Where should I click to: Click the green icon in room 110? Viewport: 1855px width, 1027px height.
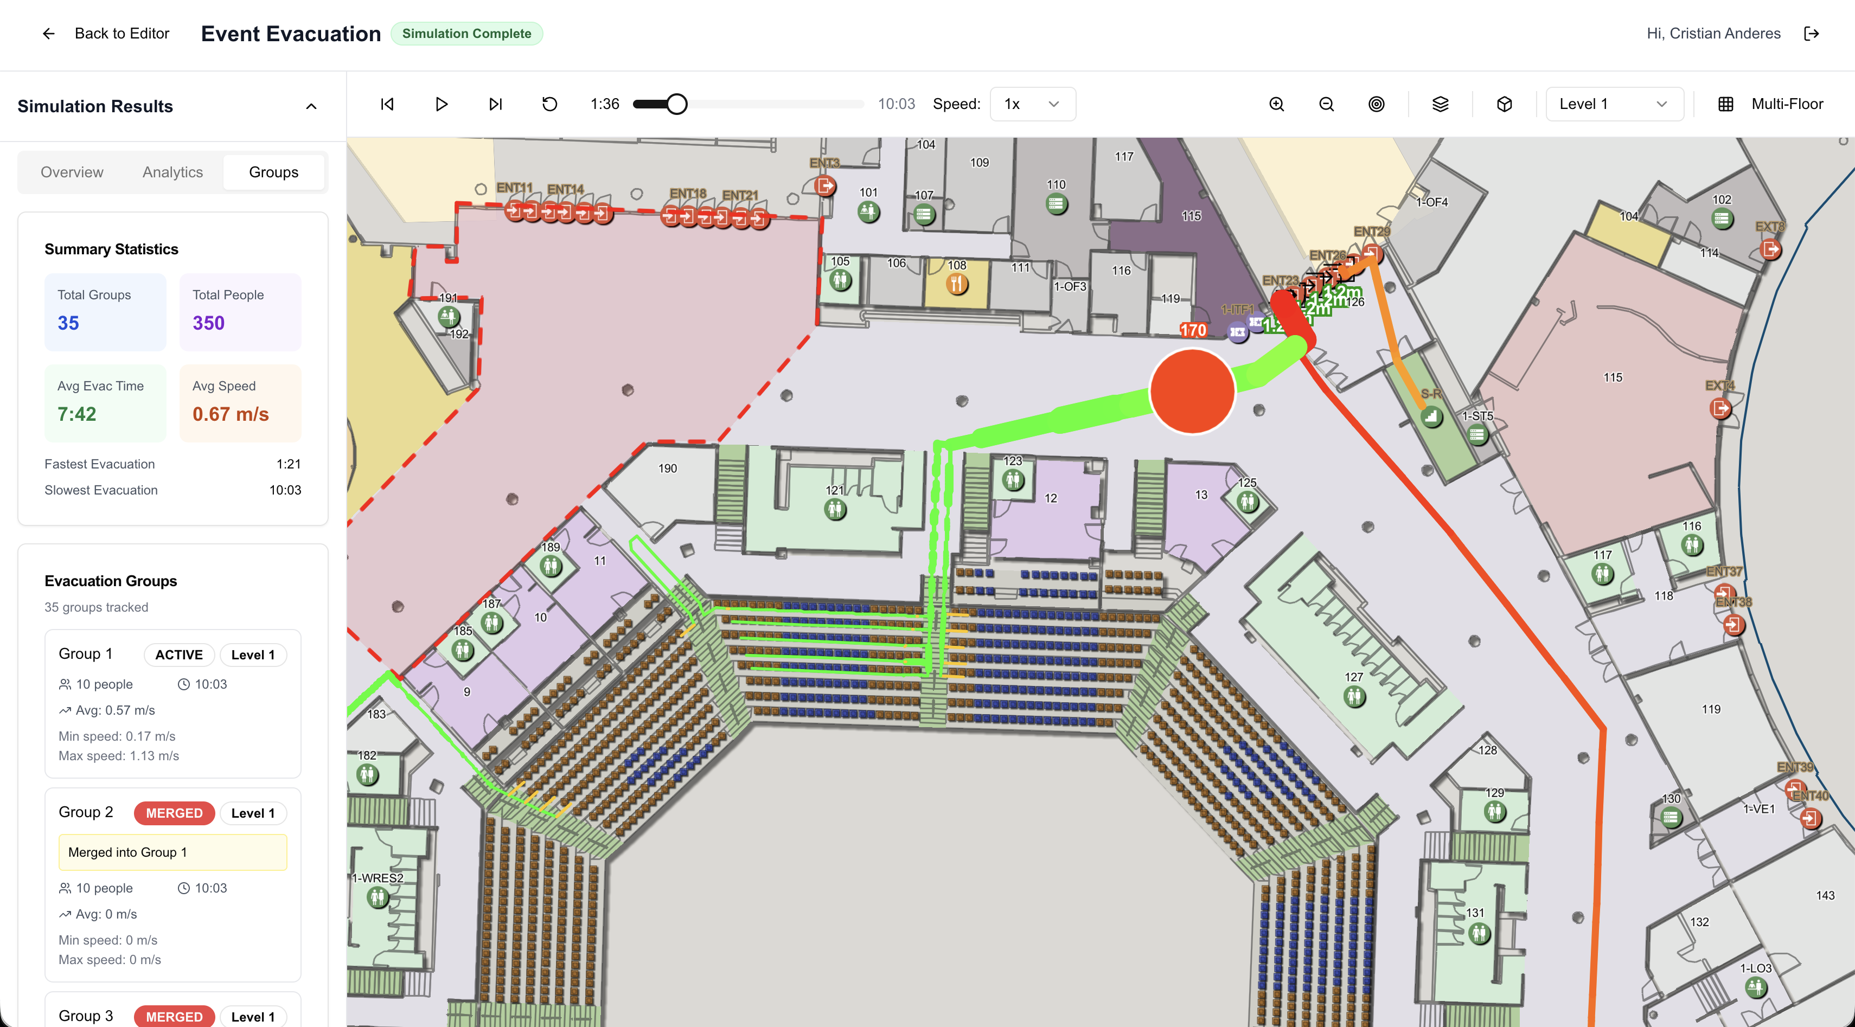point(1057,204)
